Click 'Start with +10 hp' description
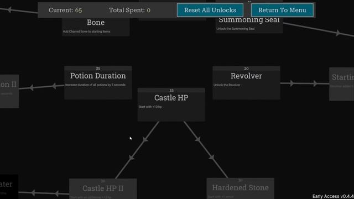Viewport: 354px width, 199px height. pos(150,107)
